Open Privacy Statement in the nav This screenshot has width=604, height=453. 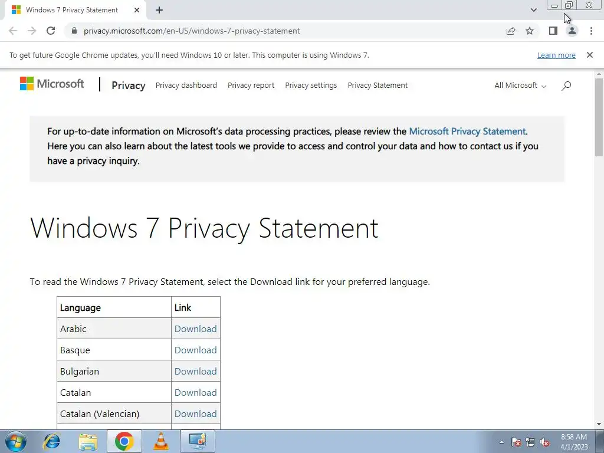click(377, 86)
